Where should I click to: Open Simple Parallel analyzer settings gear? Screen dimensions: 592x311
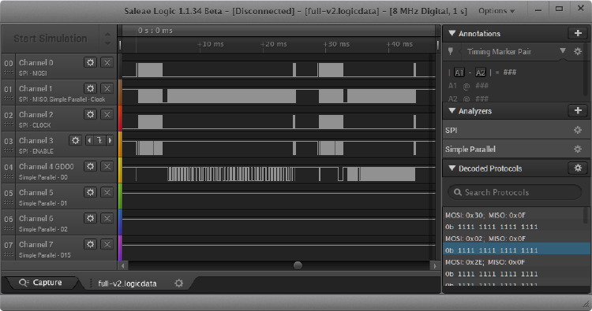coord(578,149)
